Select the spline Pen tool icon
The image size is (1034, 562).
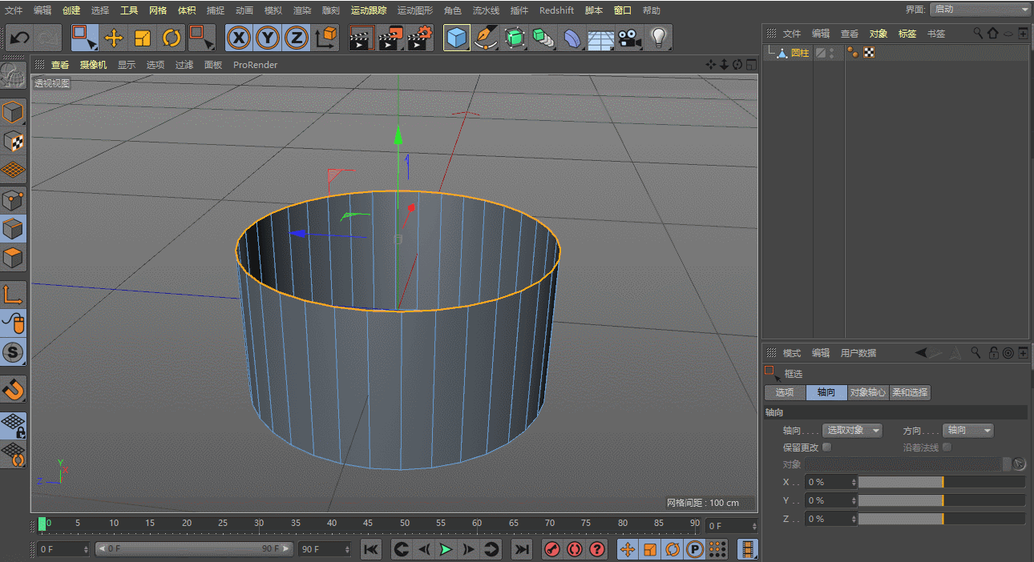[486, 38]
